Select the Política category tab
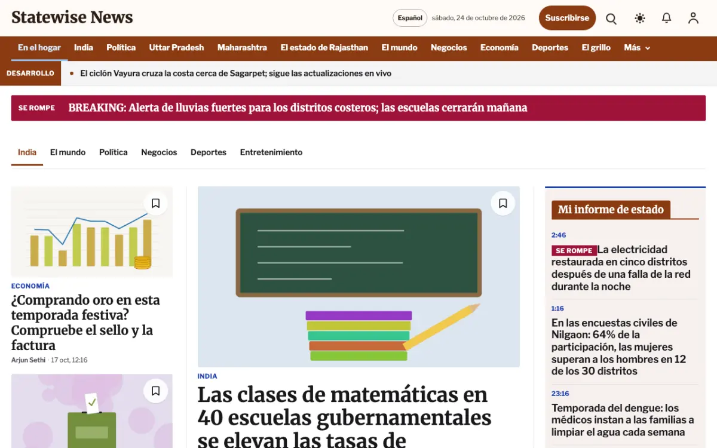Screen dimensions: 717x448 tap(114, 152)
